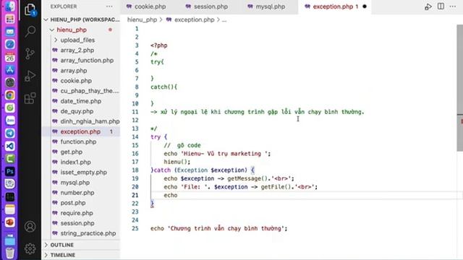This screenshot has height=260, width=463.
Task: Open Finder from the dock
Action: [9, 6]
